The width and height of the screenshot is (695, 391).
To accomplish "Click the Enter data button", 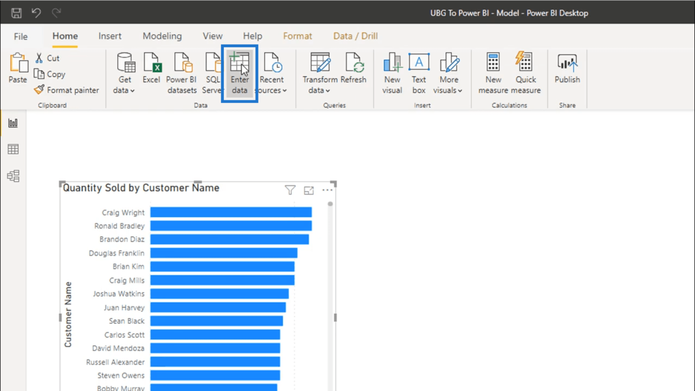I will [x=239, y=74].
